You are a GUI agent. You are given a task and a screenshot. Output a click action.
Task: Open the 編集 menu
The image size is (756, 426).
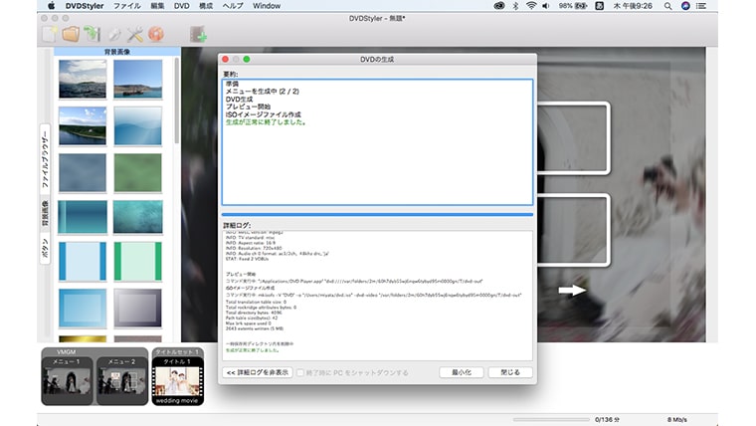click(x=157, y=6)
